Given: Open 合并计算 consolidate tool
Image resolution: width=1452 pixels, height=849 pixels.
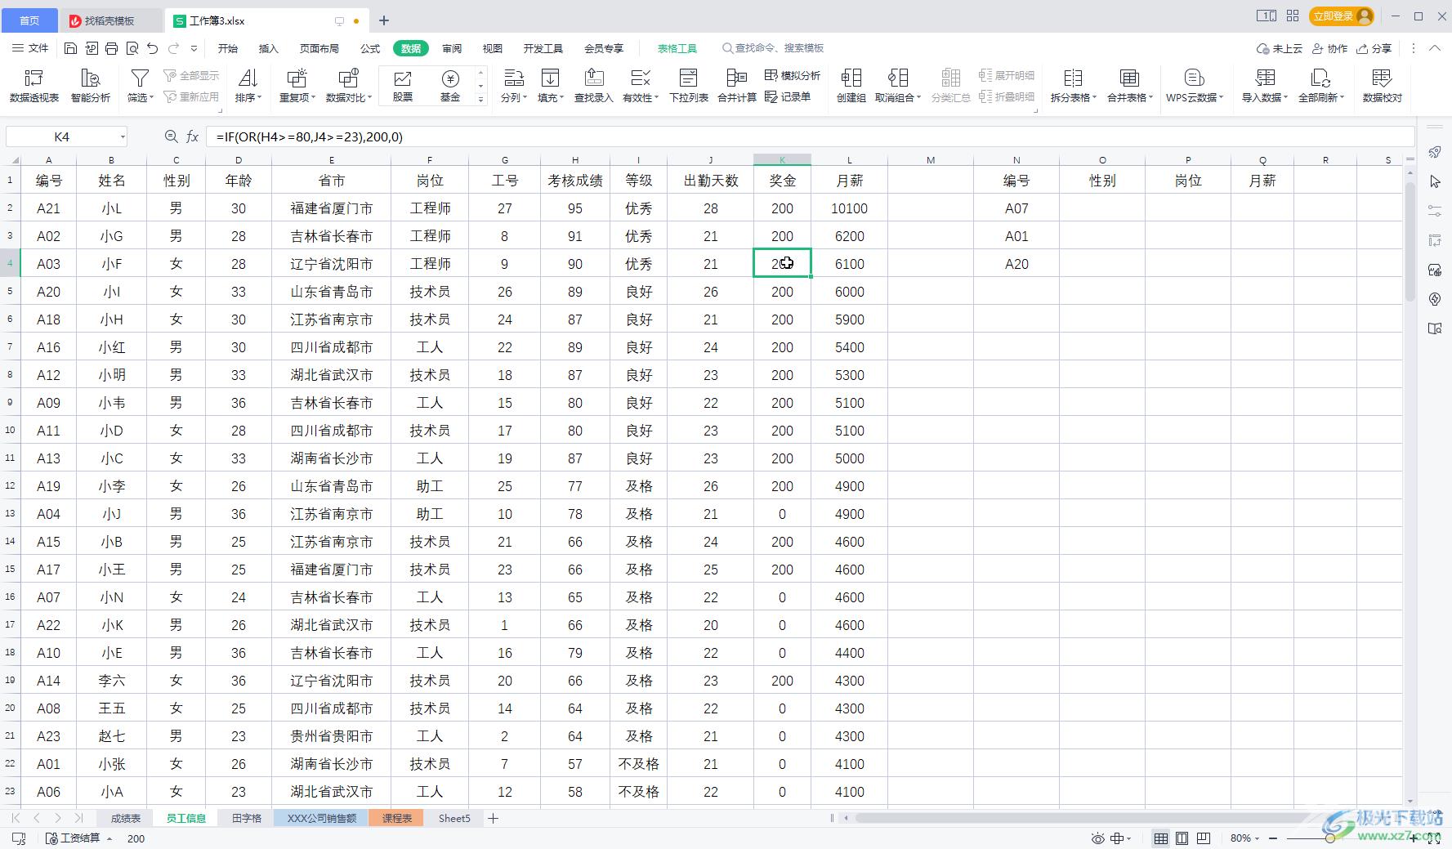Looking at the screenshot, I should (x=737, y=86).
